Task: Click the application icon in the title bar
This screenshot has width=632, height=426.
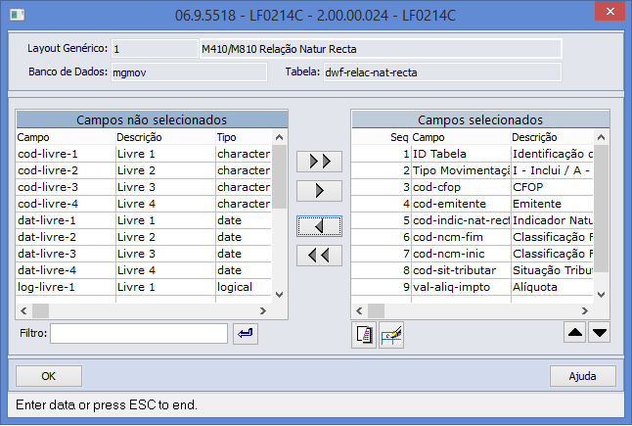Action: click(x=18, y=16)
